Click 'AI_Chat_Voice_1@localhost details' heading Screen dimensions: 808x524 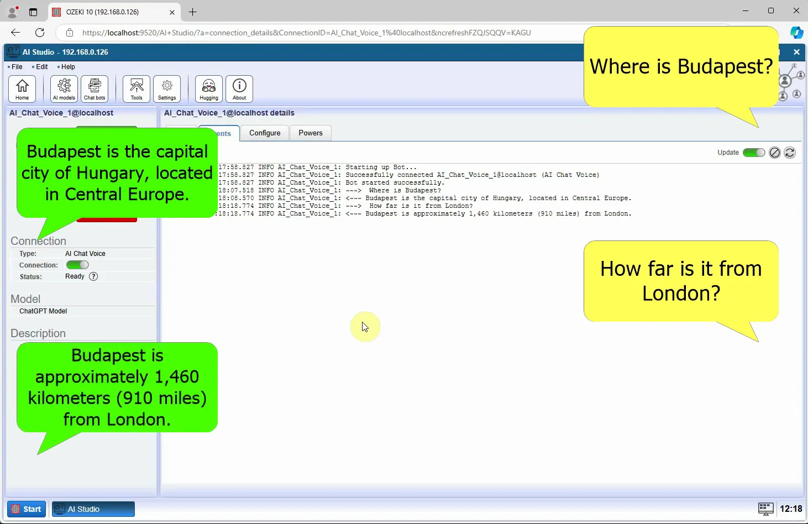229,113
